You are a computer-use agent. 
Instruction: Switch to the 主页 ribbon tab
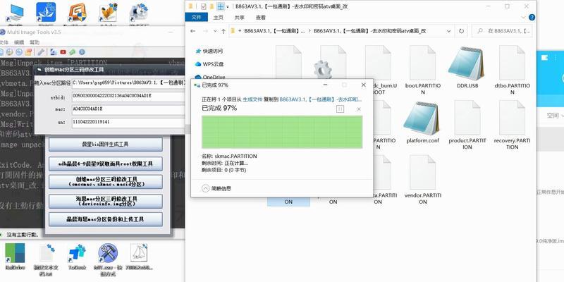coord(218,17)
